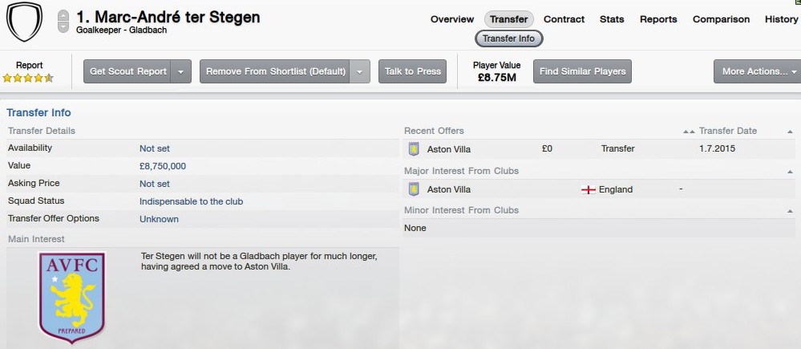Image resolution: width=801 pixels, height=349 pixels.
Task: Open the More Actions dropdown
Action: click(758, 71)
